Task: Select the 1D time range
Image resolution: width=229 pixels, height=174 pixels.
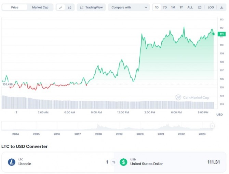Action: [x=157, y=7]
